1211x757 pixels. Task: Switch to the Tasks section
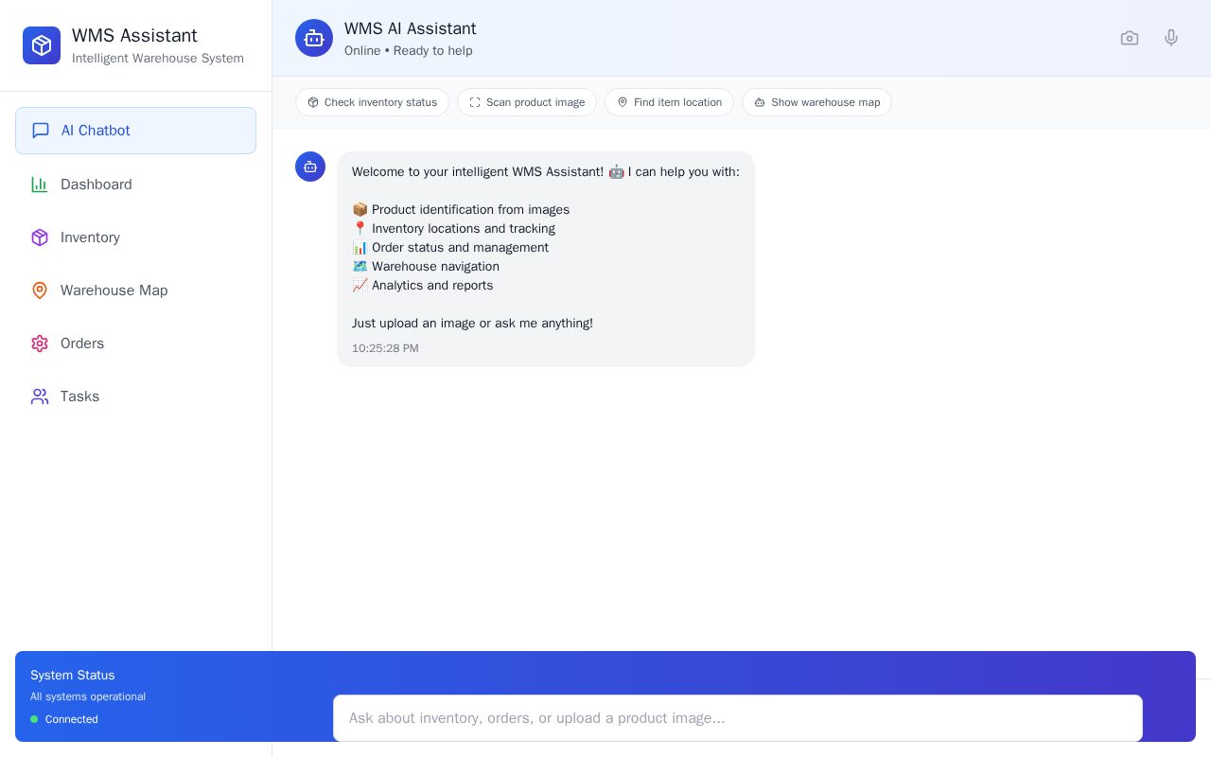(135, 396)
